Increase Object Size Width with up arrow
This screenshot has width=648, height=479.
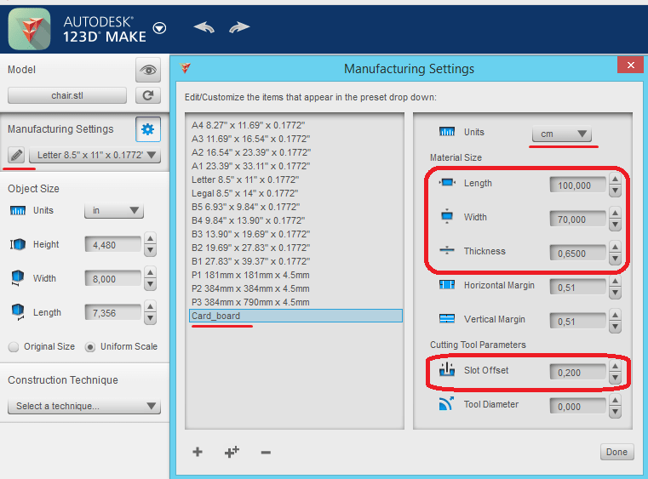pyautogui.click(x=151, y=272)
